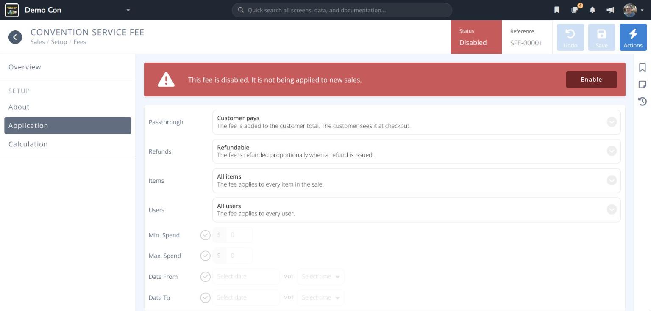
Task: Follow the Fees breadcrumb link
Action: pos(80,42)
